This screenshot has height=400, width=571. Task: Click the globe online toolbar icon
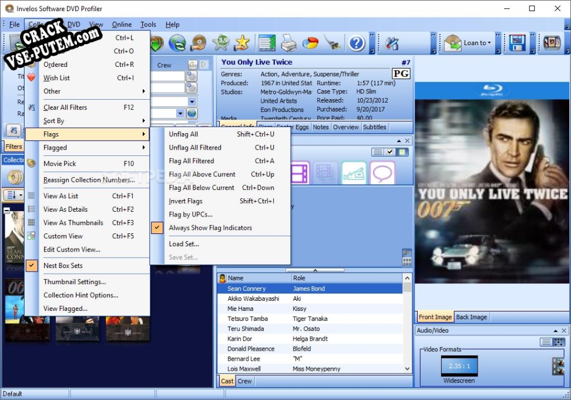[177, 43]
